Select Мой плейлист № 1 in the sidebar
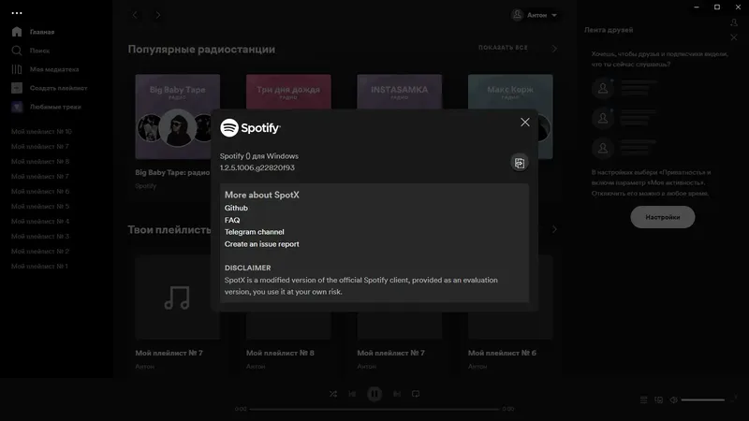The image size is (749, 421). point(39,267)
